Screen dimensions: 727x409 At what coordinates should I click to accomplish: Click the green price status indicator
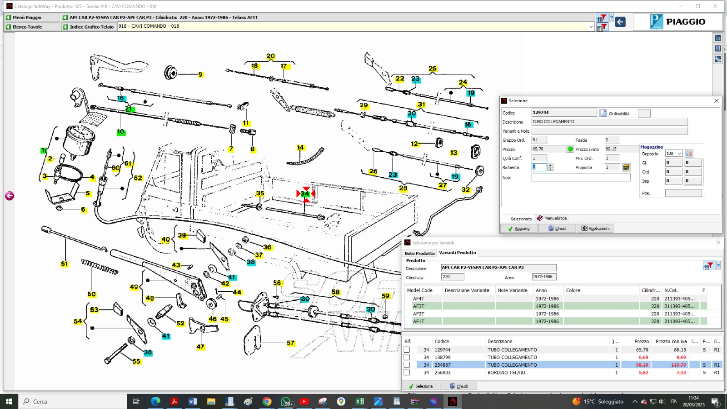570,149
